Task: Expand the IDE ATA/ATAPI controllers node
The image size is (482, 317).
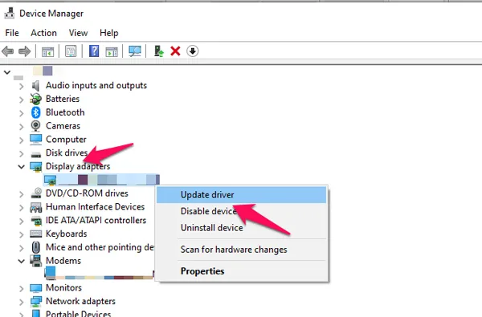Action: tap(21, 221)
